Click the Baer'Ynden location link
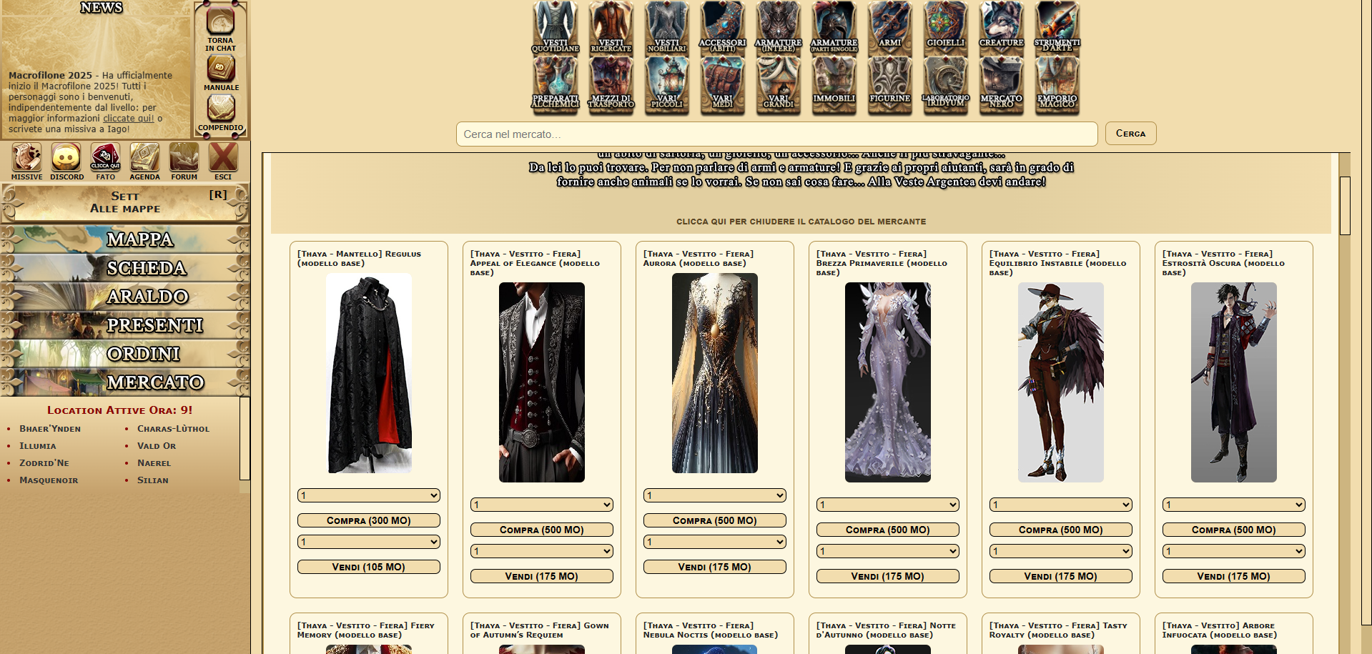The width and height of the screenshot is (1372, 654). click(x=50, y=429)
